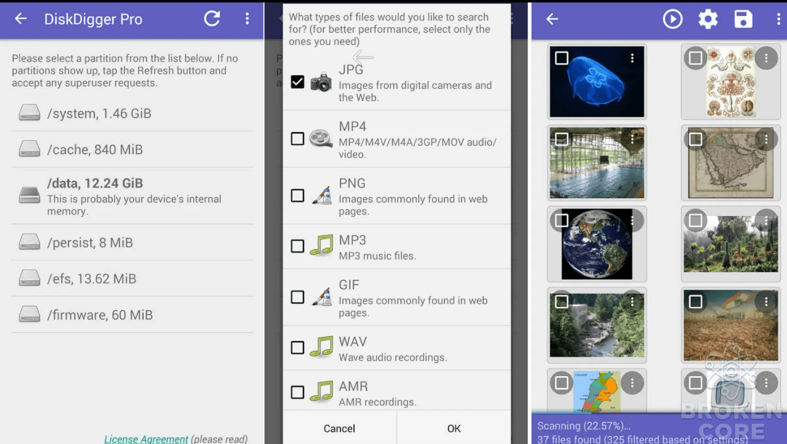
Task: Confirm file types with the OK button
Action: [x=454, y=428]
